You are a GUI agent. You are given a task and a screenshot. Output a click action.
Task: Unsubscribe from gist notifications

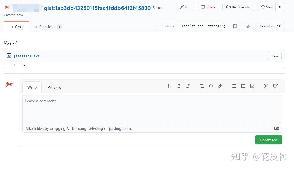pyautogui.click(x=238, y=7)
